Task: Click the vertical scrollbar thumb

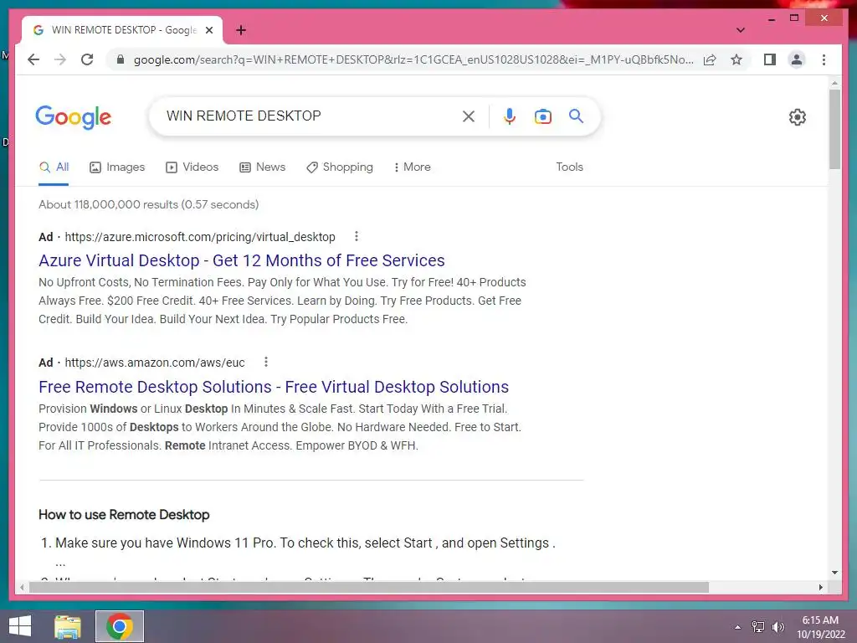Action: coord(834,129)
